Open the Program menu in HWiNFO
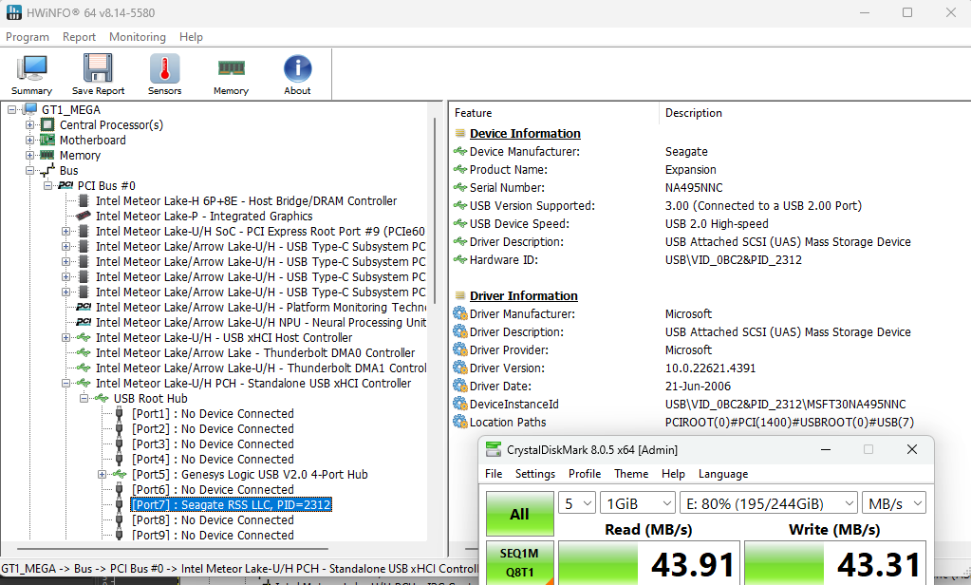Screen dimensions: 971x585 click(x=28, y=37)
